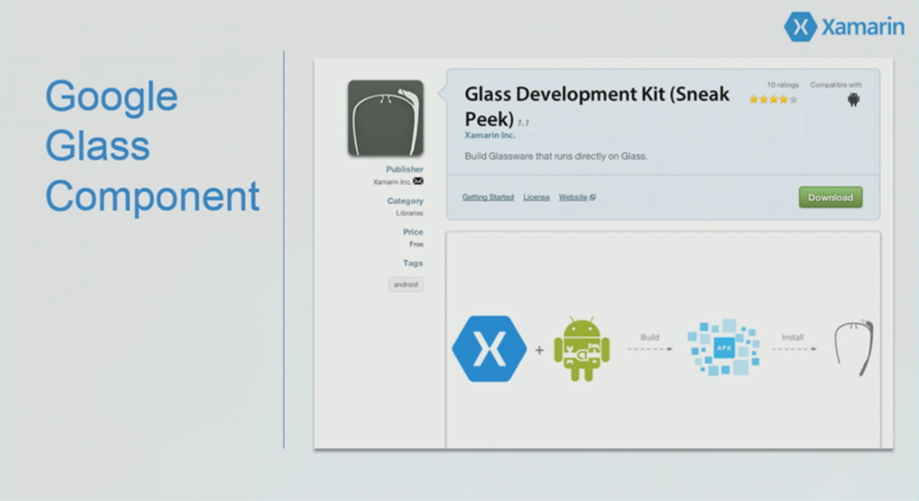Click the green Android robot in diagram
The height and width of the screenshot is (501, 919).
pyautogui.click(x=582, y=349)
